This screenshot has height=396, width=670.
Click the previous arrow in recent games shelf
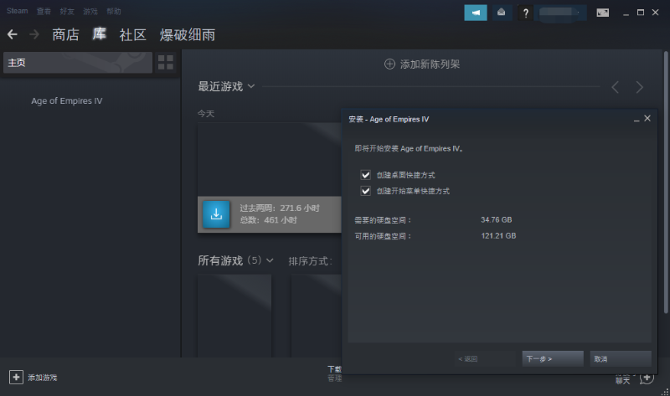pos(616,87)
